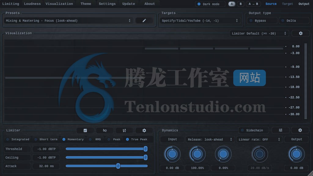313x176 pixels.
Task: Open Visualization panel gear settings
Action: click(301, 33)
